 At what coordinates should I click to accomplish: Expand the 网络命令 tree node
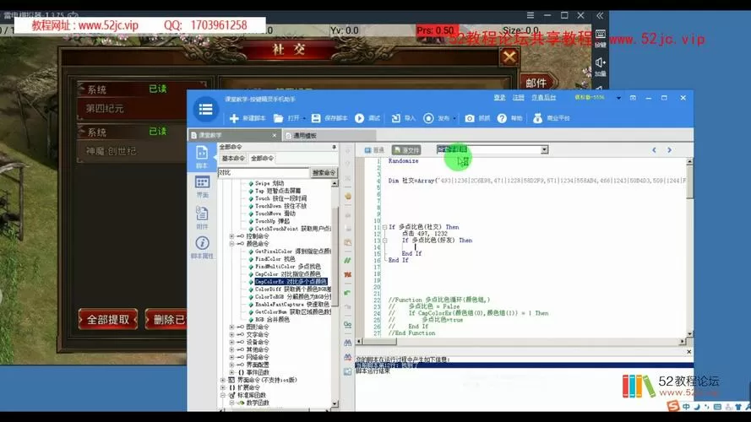[232, 357]
